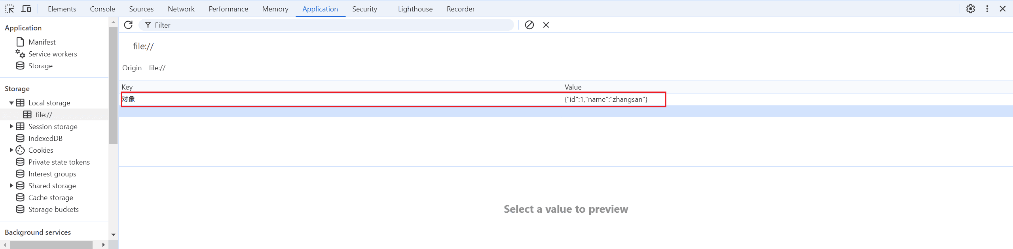
Task: Activate the inspect element picker icon
Action: coord(9,9)
